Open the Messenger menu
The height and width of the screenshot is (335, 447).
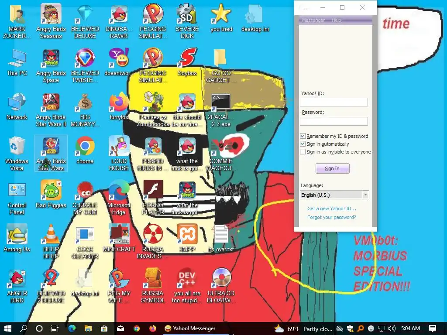coord(313,20)
